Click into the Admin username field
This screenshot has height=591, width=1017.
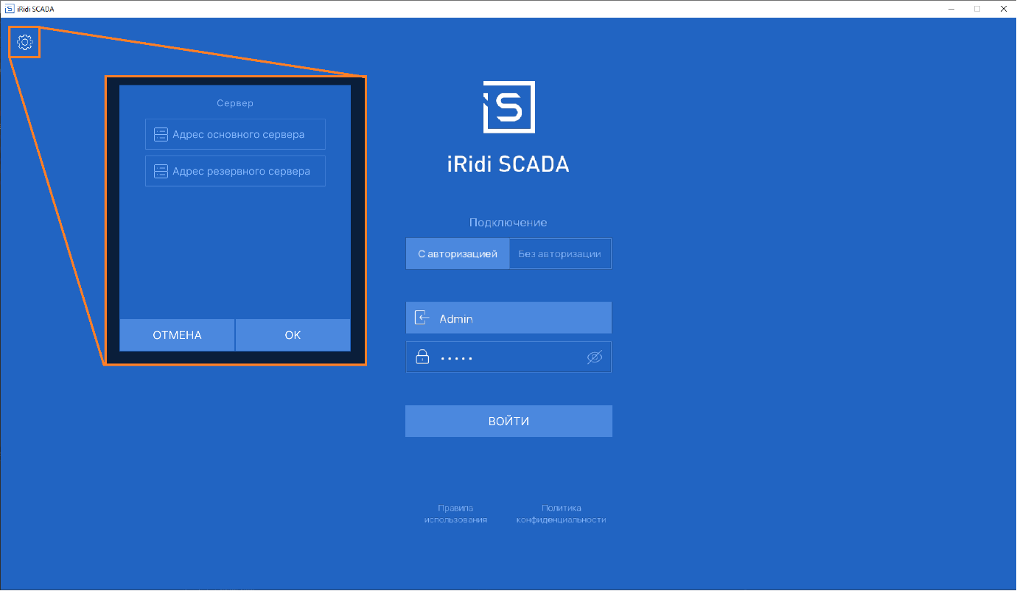click(516, 318)
